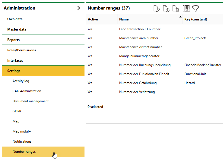Image resolution: width=223 pixels, height=160 pixels.
Task: Go to Document management settings
Action: coord(30,101)
